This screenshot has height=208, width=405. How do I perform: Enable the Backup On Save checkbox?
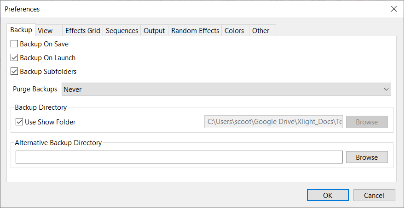(14, 44)
